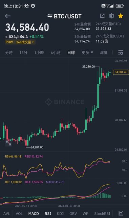Image resolution: width=129 pixels, height=218 pixels.
Task: Enable the KDJ indicator
Action: point(60,214)
